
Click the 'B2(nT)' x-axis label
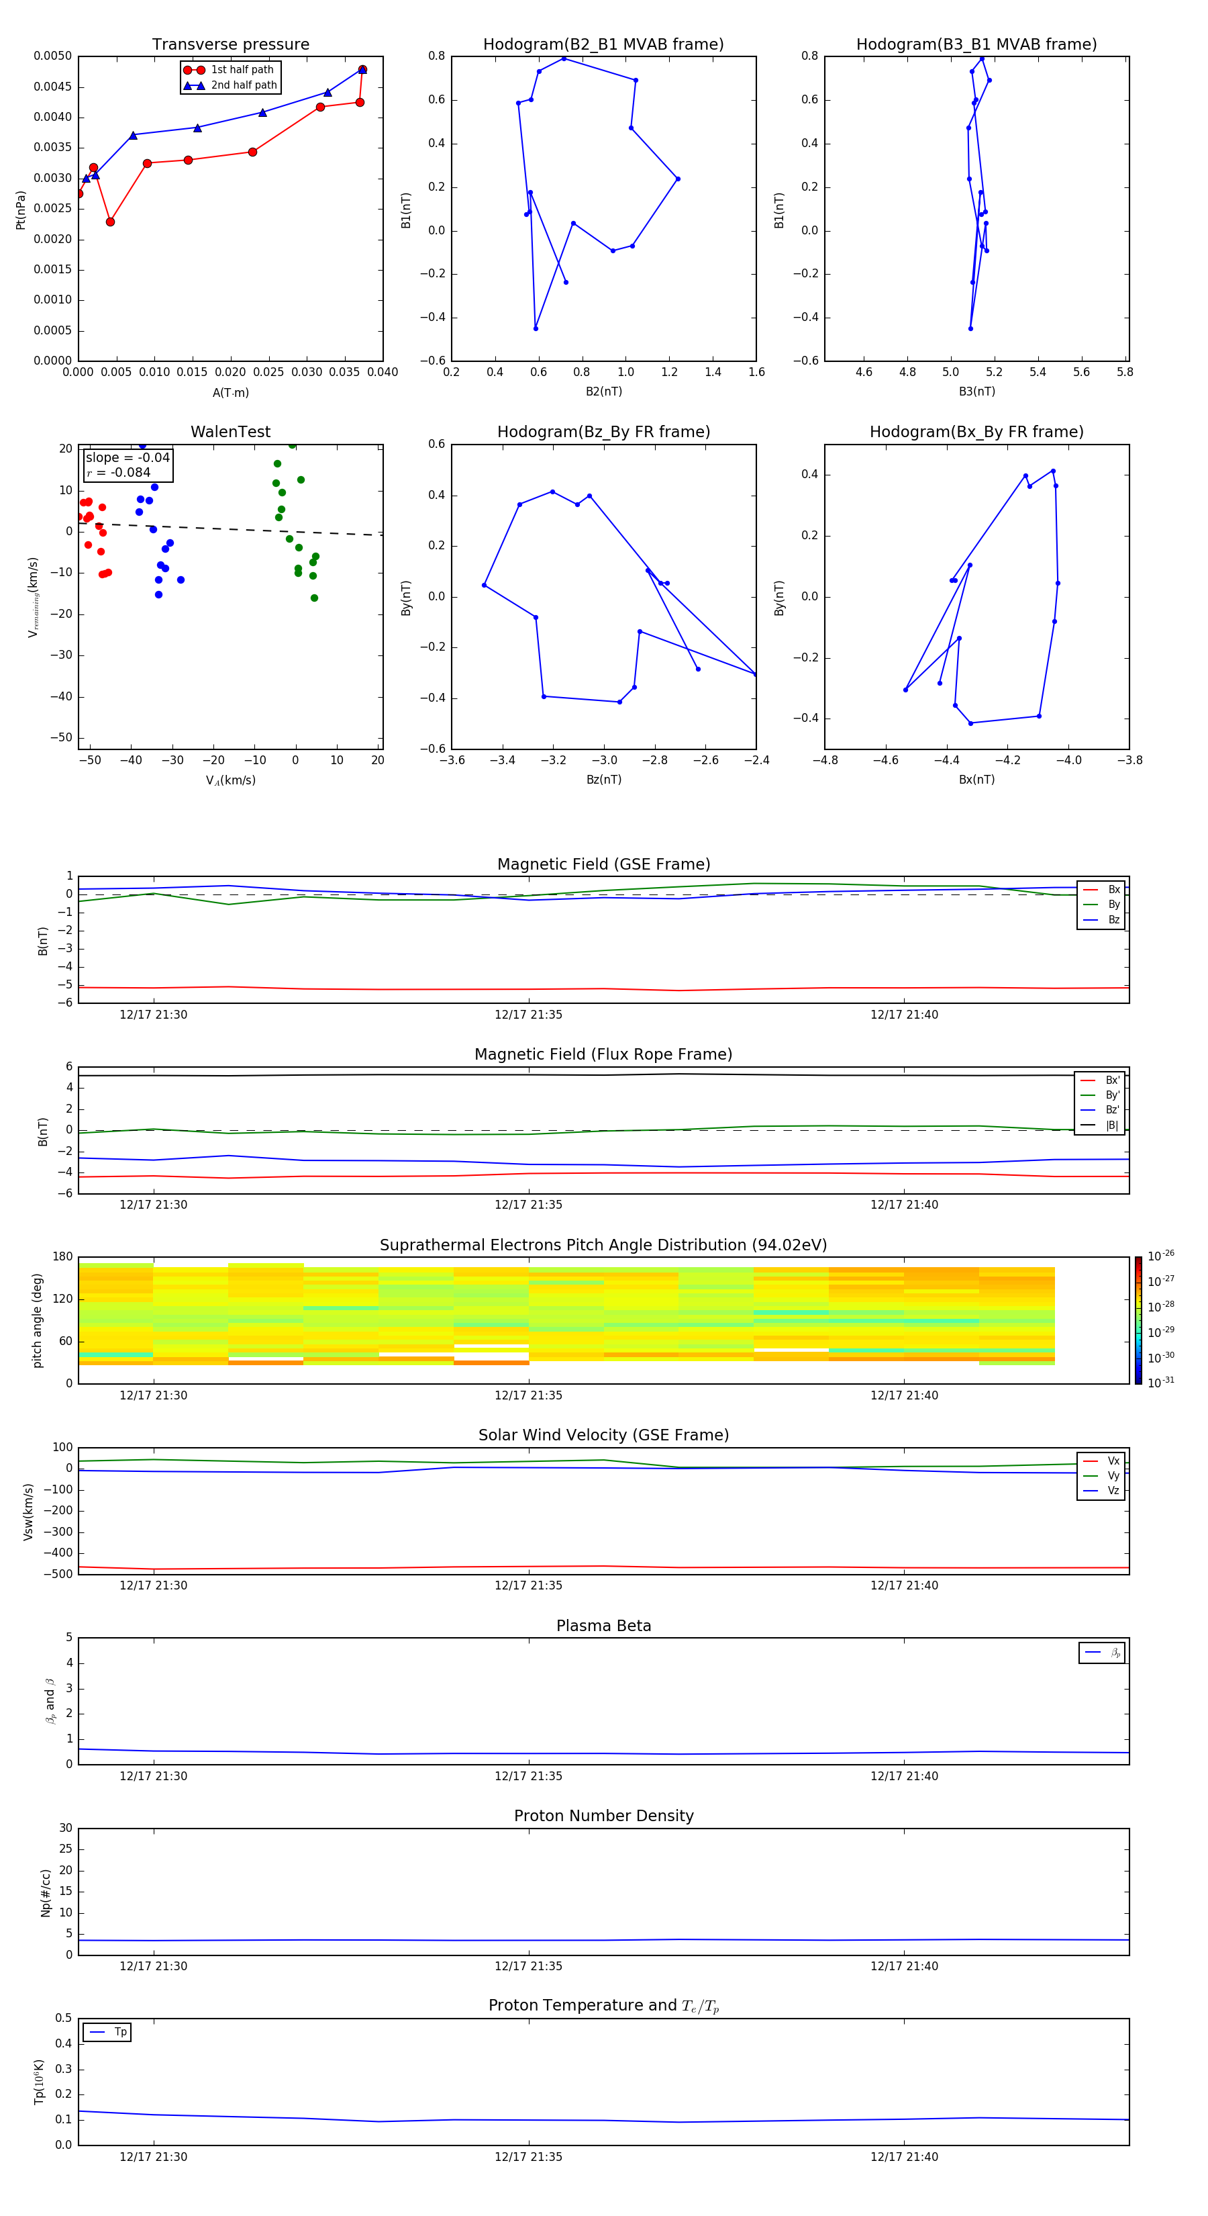[x=603, y=391]
